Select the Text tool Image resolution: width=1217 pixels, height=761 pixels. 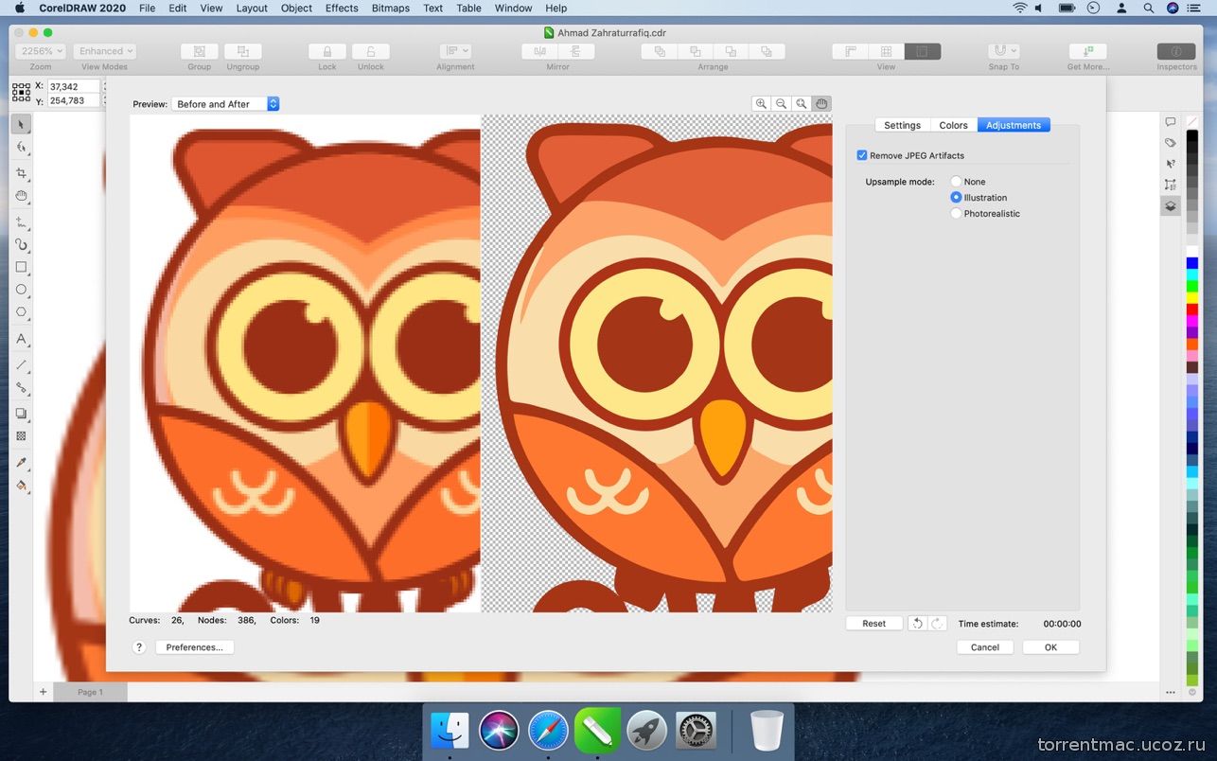[x=21, y=339]
